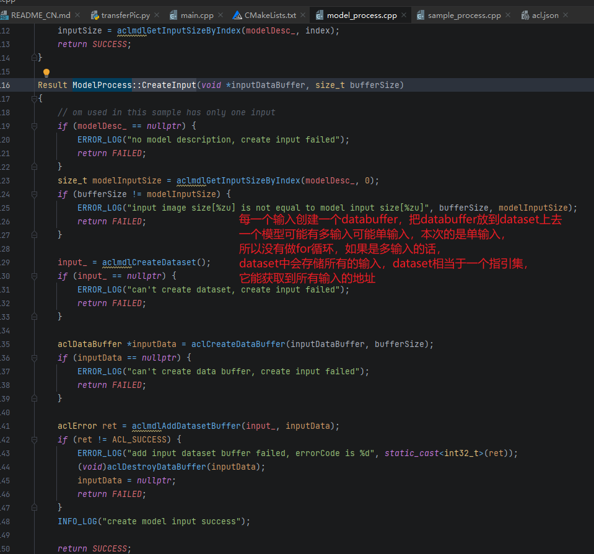Click aclmdlGetInputSizeByIndex on the modelInputSize line

238,180
